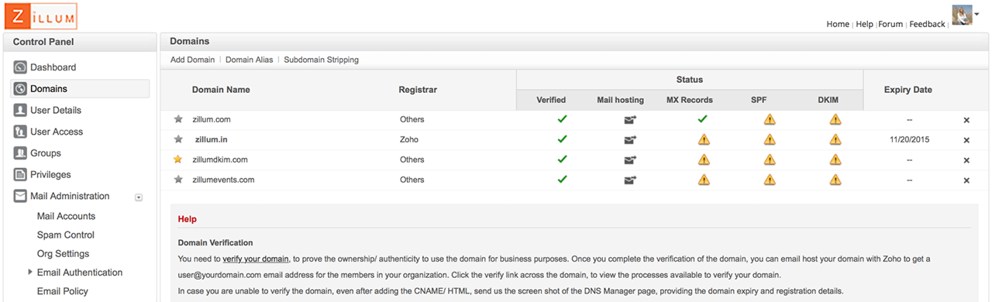Click the MX Records warning for zillumevents.com
The width and height of the screenshot is (992, 302).
tap(704, 180)
